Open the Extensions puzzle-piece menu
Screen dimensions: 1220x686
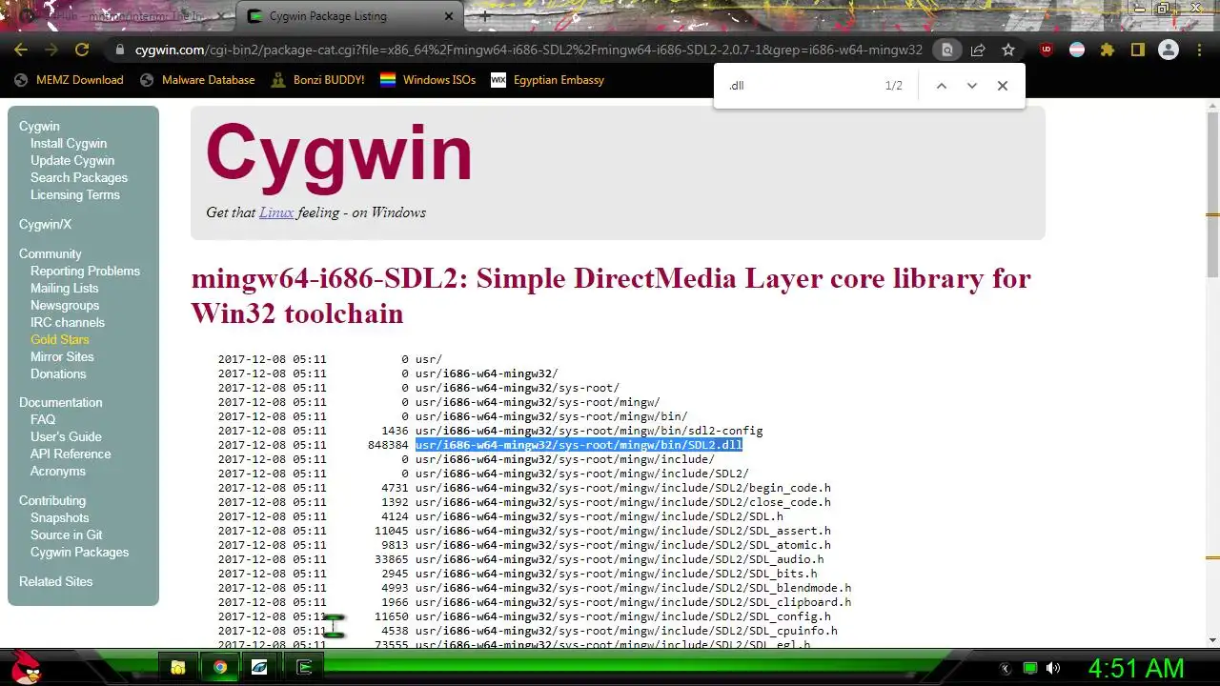[x=1108, y=50]
